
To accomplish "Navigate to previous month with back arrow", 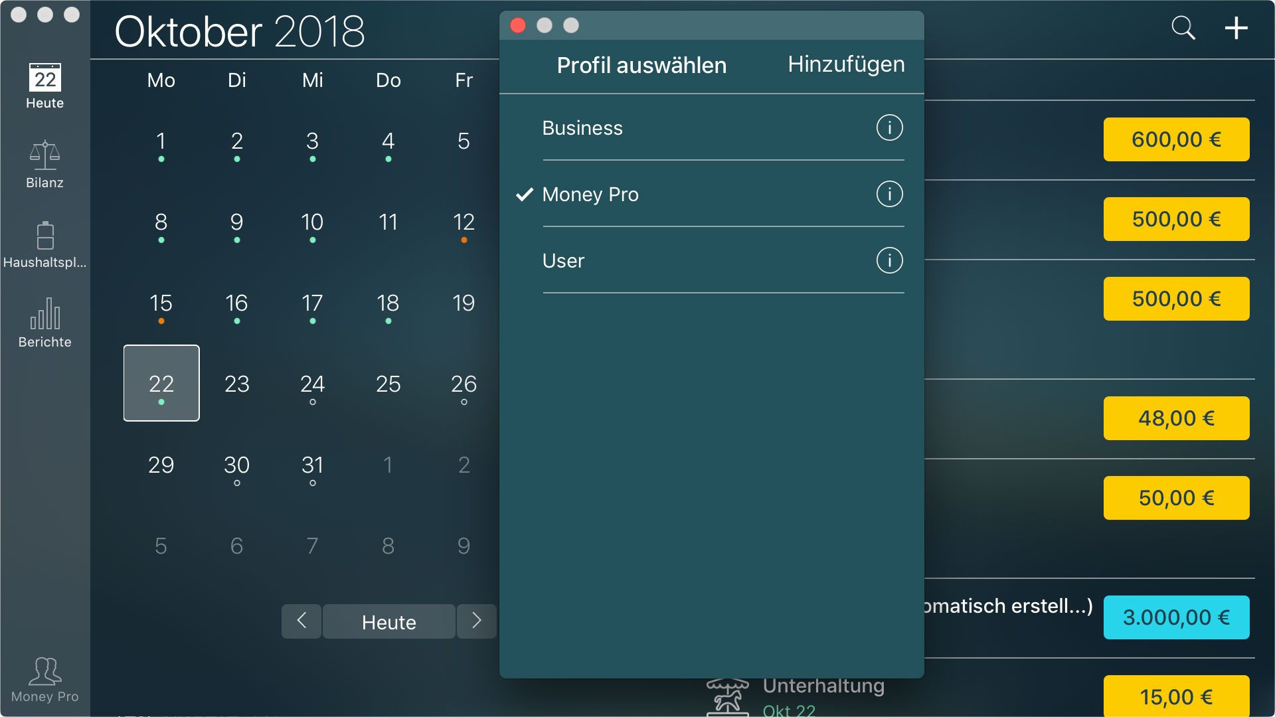I will coord(301,623).
